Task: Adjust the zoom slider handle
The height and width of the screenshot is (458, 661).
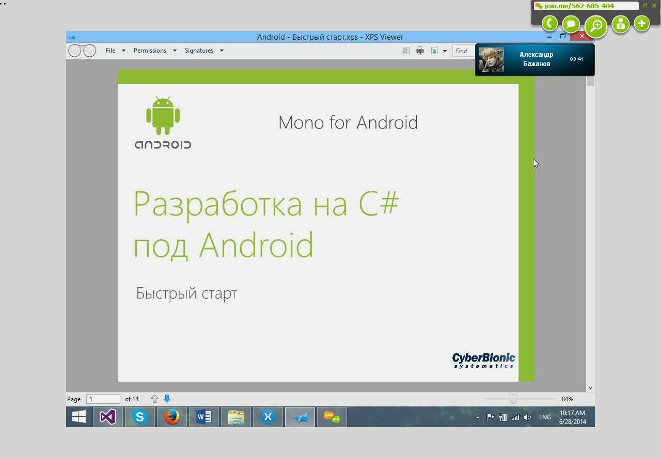Action: coord(513,399)
